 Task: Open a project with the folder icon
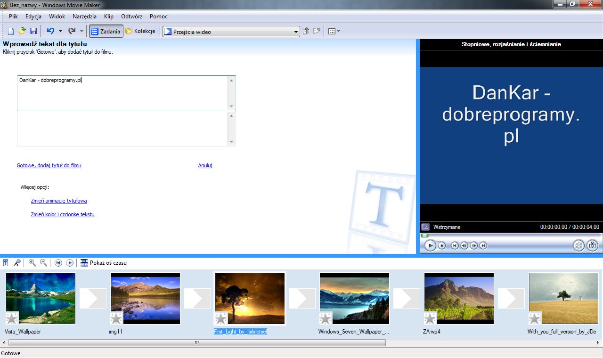[x=22, y=31]
